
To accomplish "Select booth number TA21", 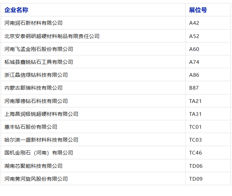I will point(195,101).
